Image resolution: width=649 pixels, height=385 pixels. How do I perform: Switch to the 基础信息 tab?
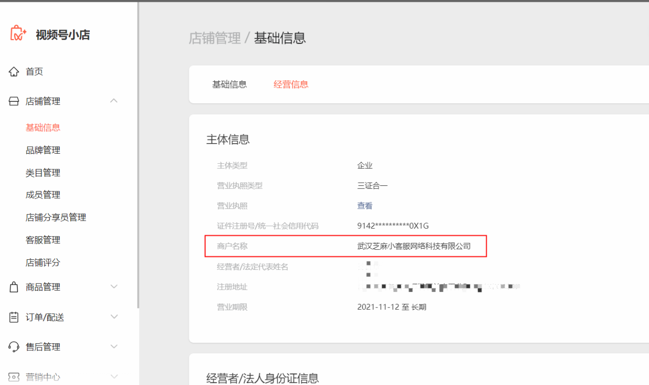pyautogui.click(x=230, y=84)
